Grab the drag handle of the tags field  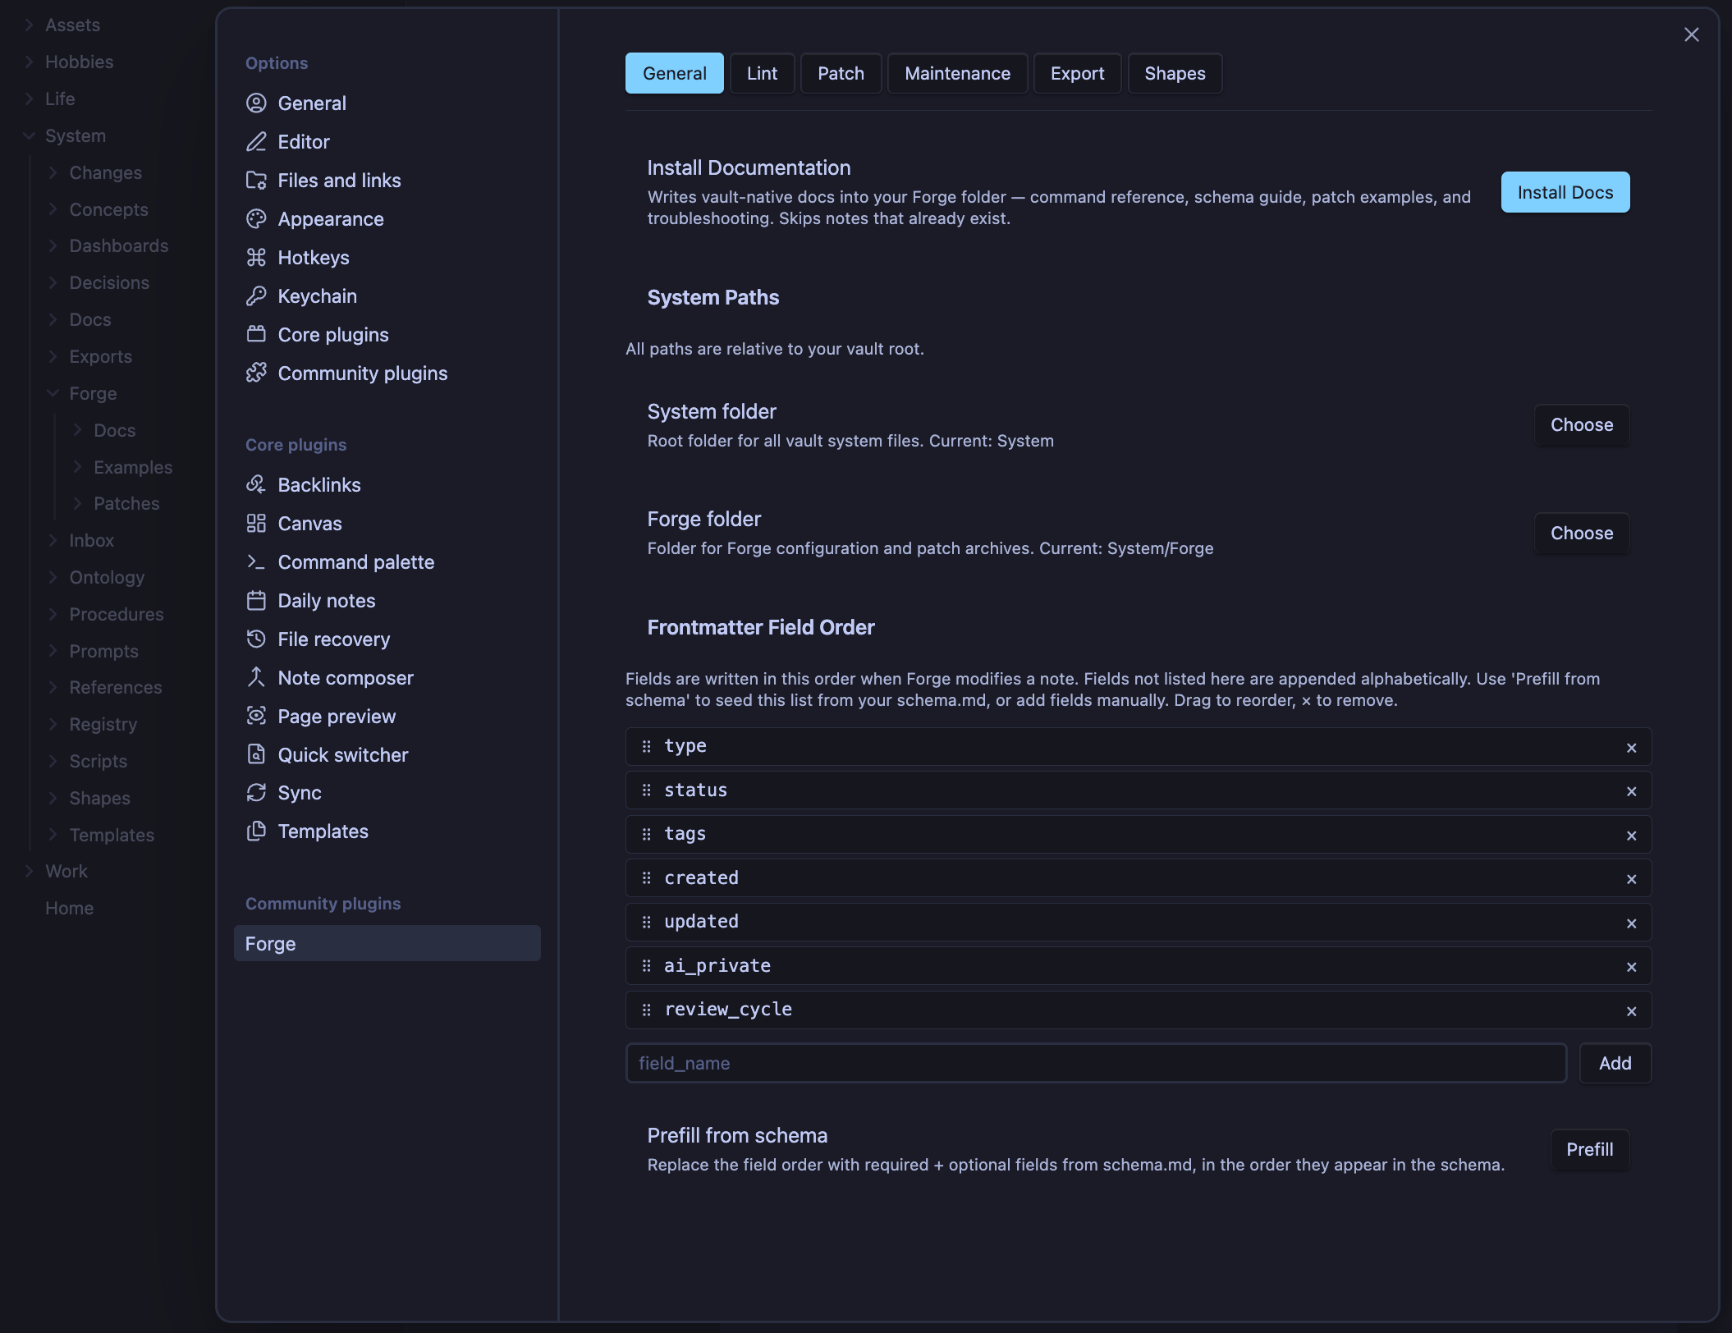click(x=647, y=835)
